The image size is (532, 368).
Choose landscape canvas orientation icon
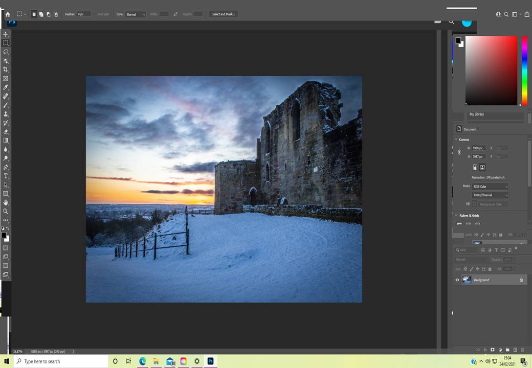tap(482, 168)
